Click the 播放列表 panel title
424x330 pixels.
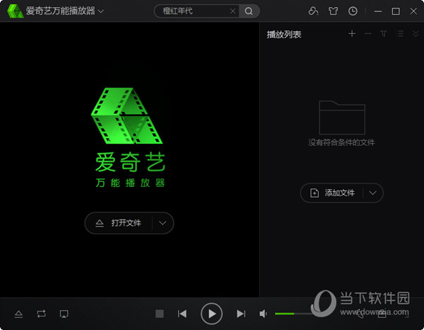284,35
